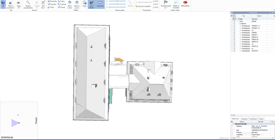This screenshot has height=140, width=275.
Task: Select the Rzuty 2D view icon
Action: pos(18,3)
